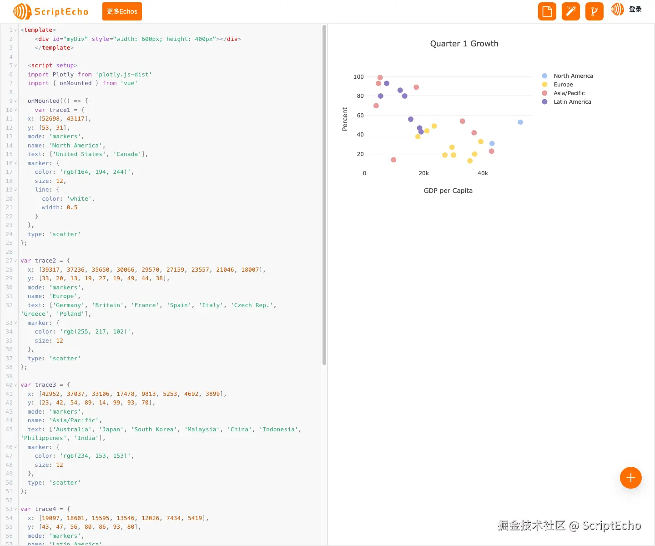Click the 登录 login link
Screen dimensions: 655x546
click(x=635, y=9)
